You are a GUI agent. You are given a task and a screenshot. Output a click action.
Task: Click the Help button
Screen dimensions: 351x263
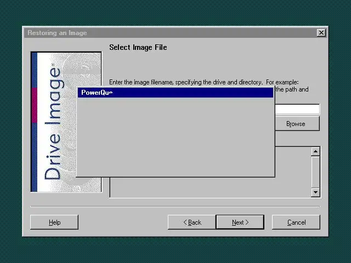pos(54,222)
